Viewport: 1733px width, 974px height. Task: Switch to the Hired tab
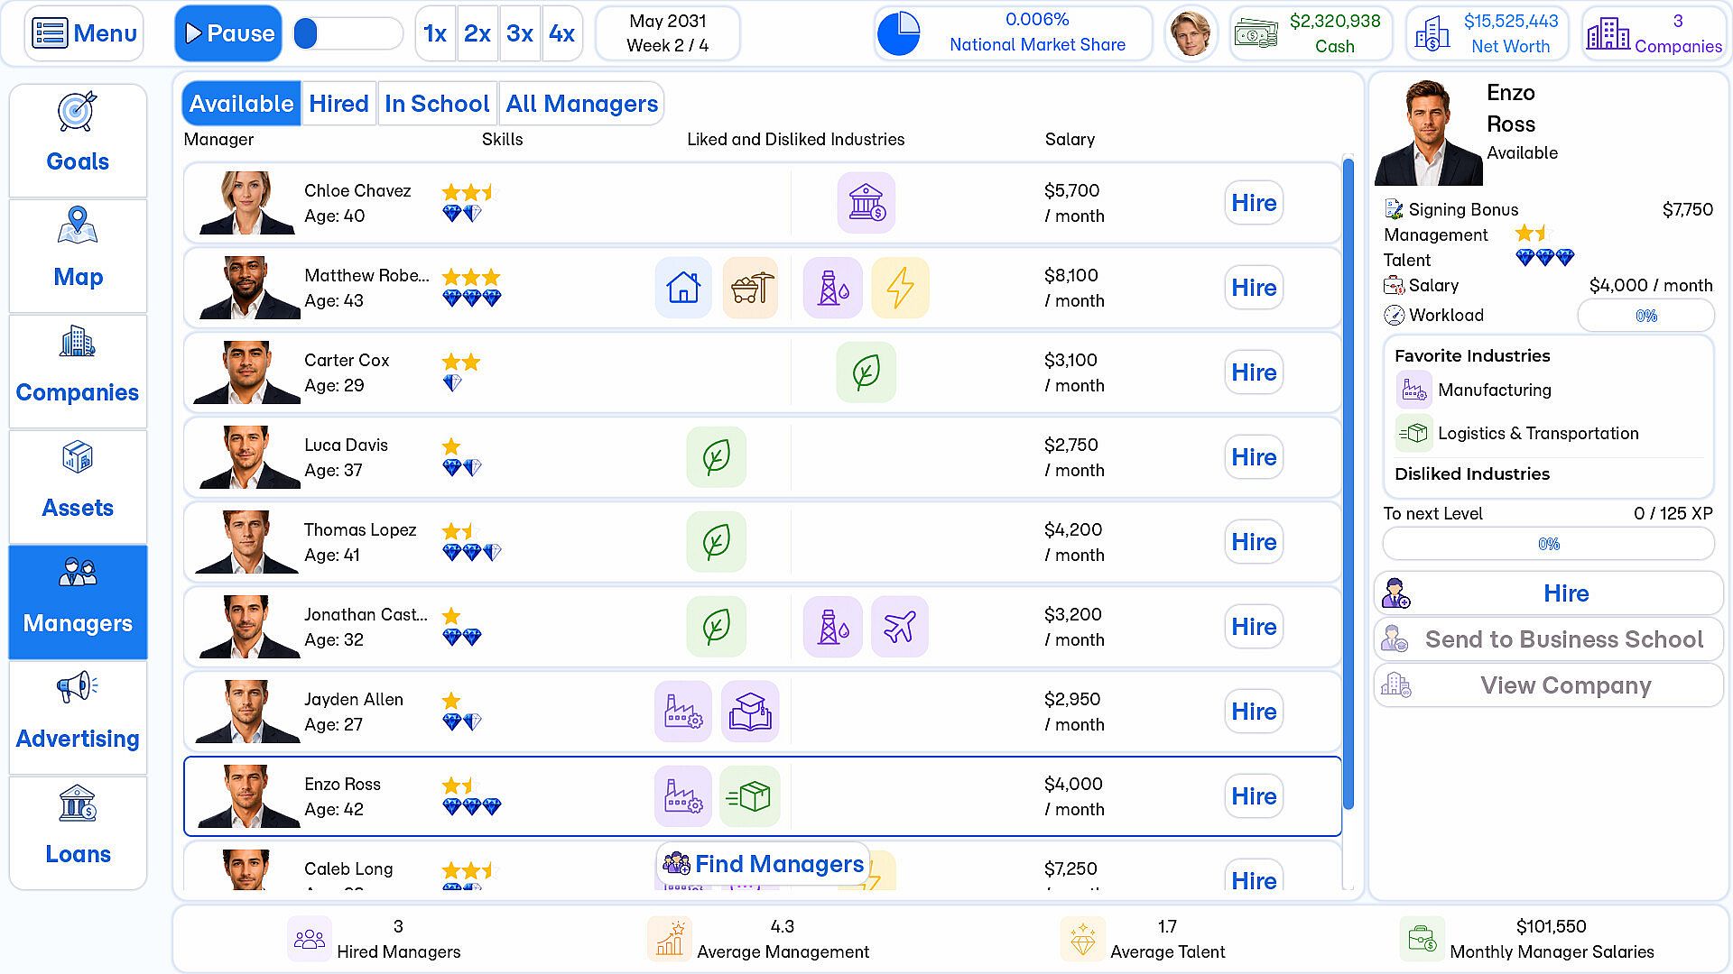(x=338, y=104)
